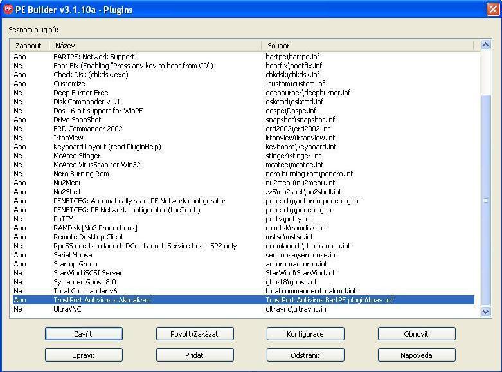This screenshot has width=502, height=372.
Task: Select StarWind iSCSI Server row
Action: coord(244,273)
